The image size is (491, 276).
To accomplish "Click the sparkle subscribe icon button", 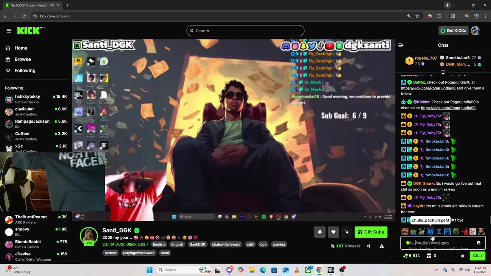I will 347,232.
